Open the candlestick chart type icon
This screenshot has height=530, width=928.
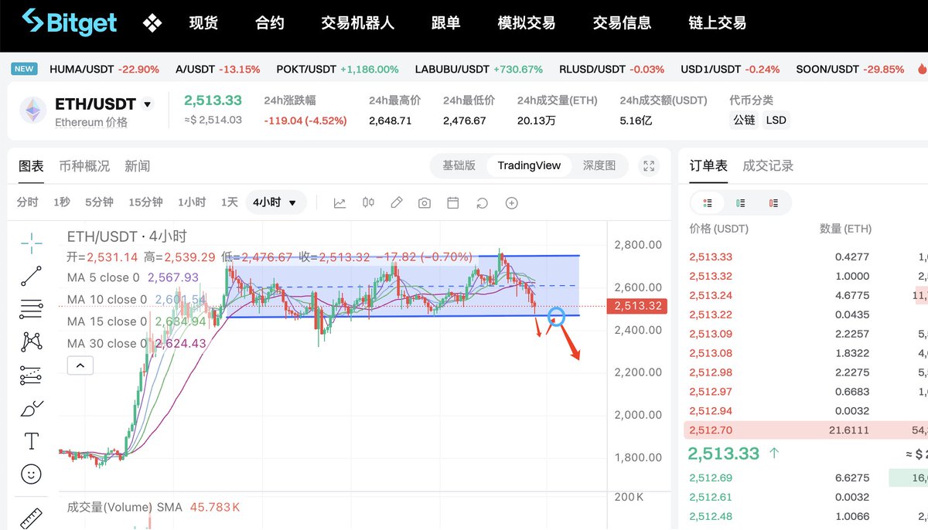click(x=368, y=203)
